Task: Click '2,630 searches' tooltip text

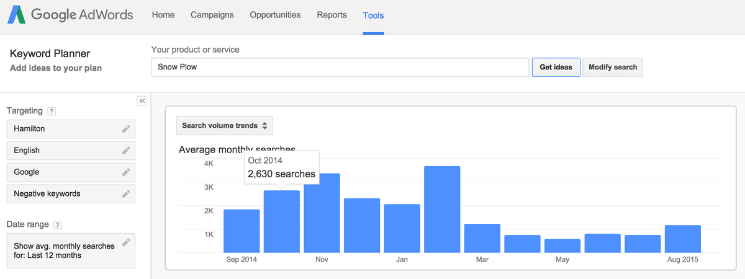Action: coord(282,174)
